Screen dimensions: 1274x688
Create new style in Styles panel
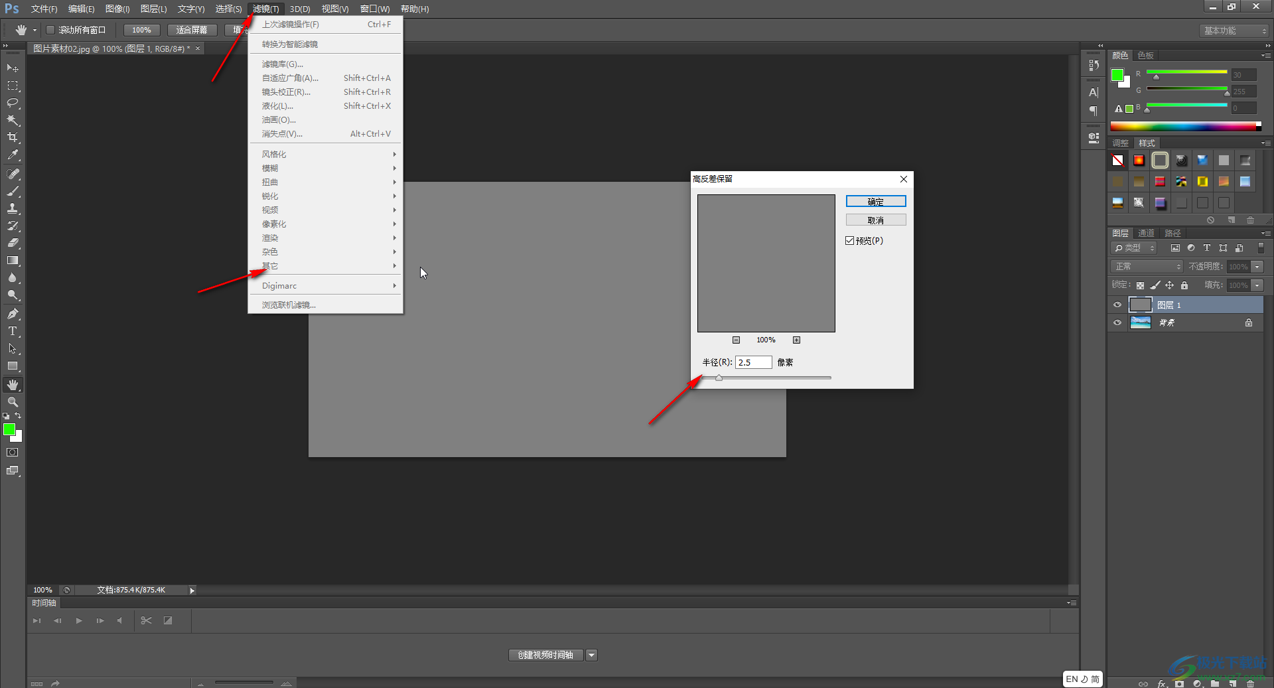click(1232, 220)
